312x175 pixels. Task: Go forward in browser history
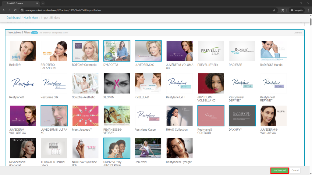[x=9, y=10]
